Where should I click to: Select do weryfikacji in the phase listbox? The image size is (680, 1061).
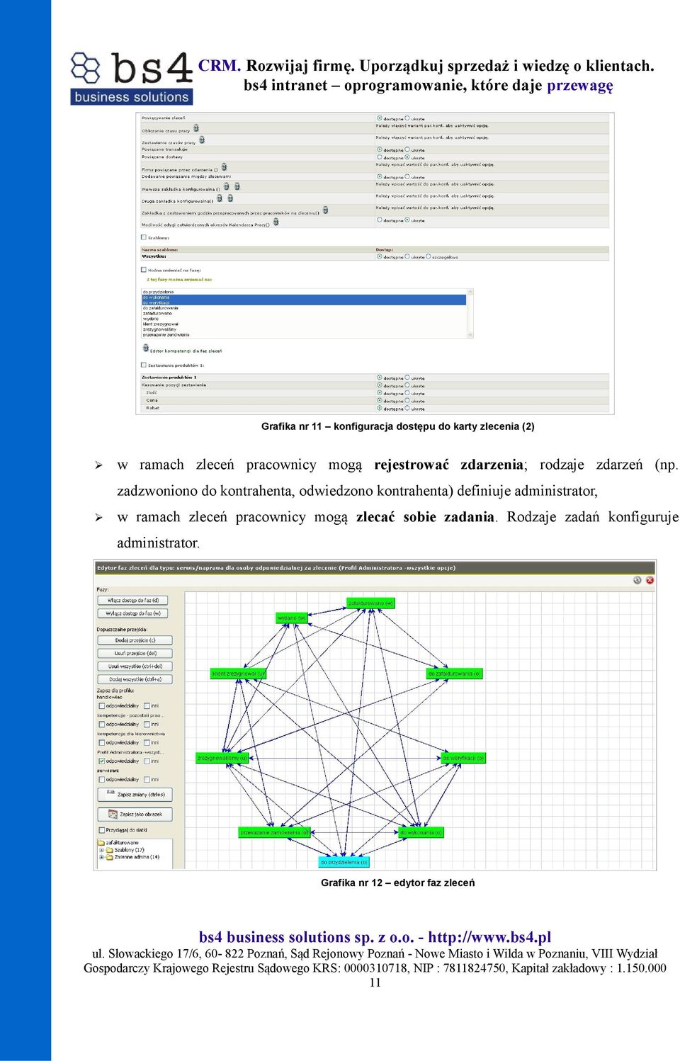[304, 302]
